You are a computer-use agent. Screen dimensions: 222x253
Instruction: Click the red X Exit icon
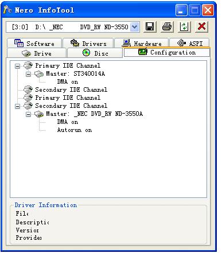point(201,26)
